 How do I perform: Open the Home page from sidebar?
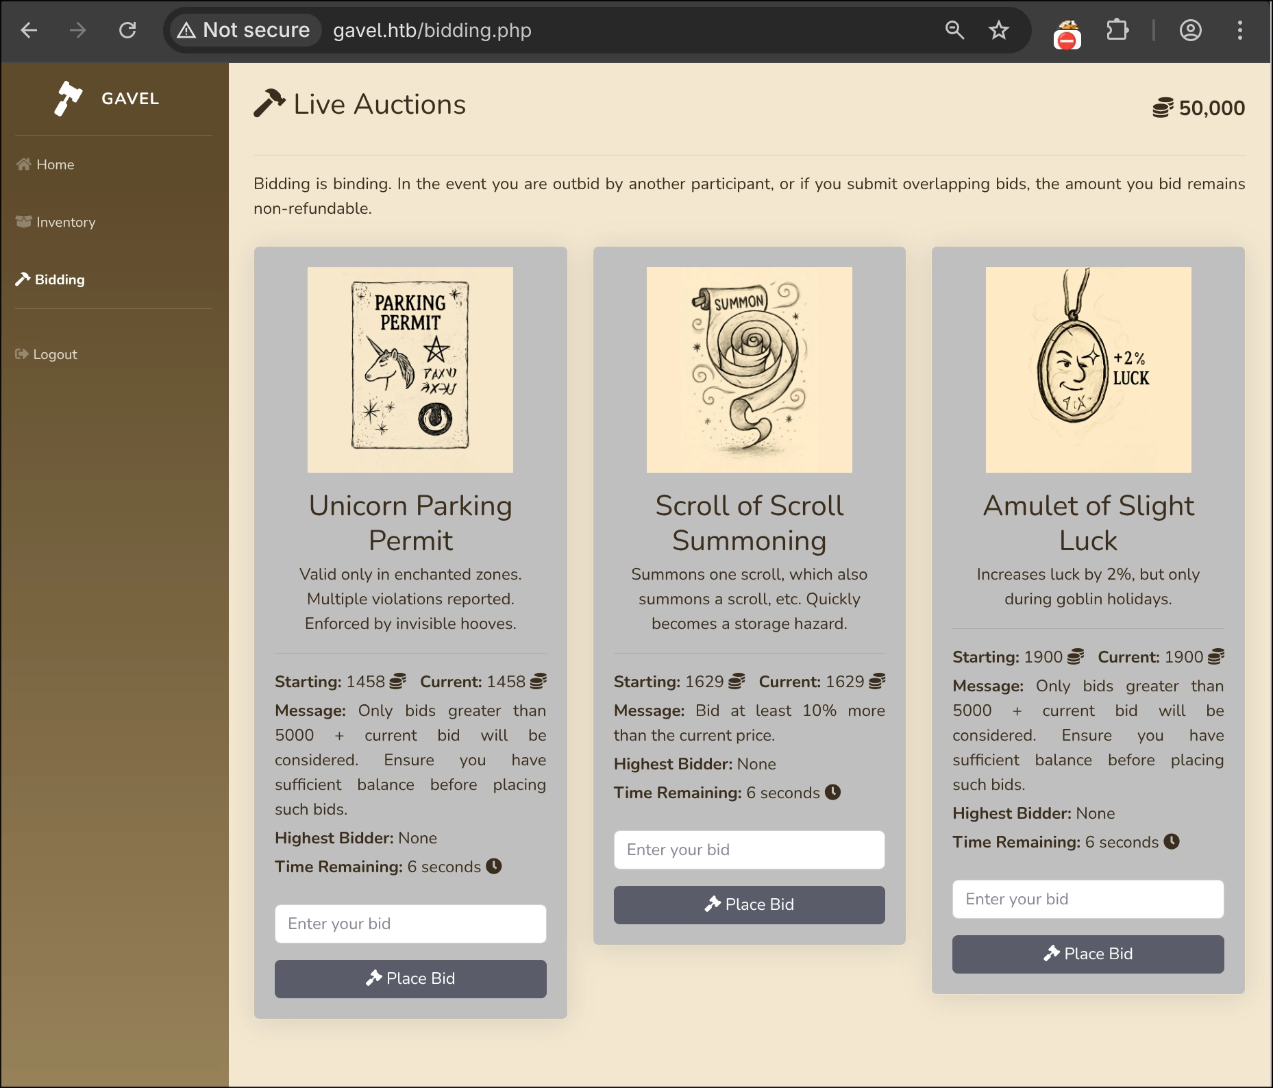pyautogui.click(x=55, y=164)
